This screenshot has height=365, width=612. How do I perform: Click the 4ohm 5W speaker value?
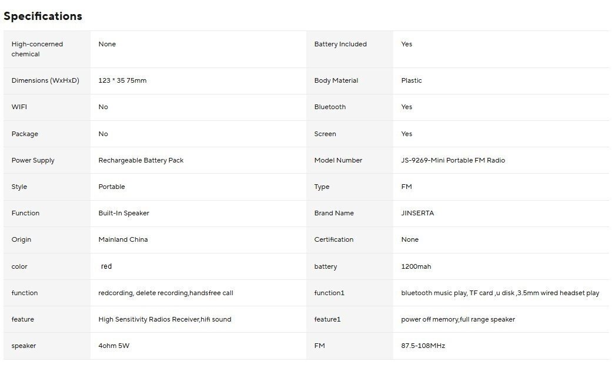point(113,346)
